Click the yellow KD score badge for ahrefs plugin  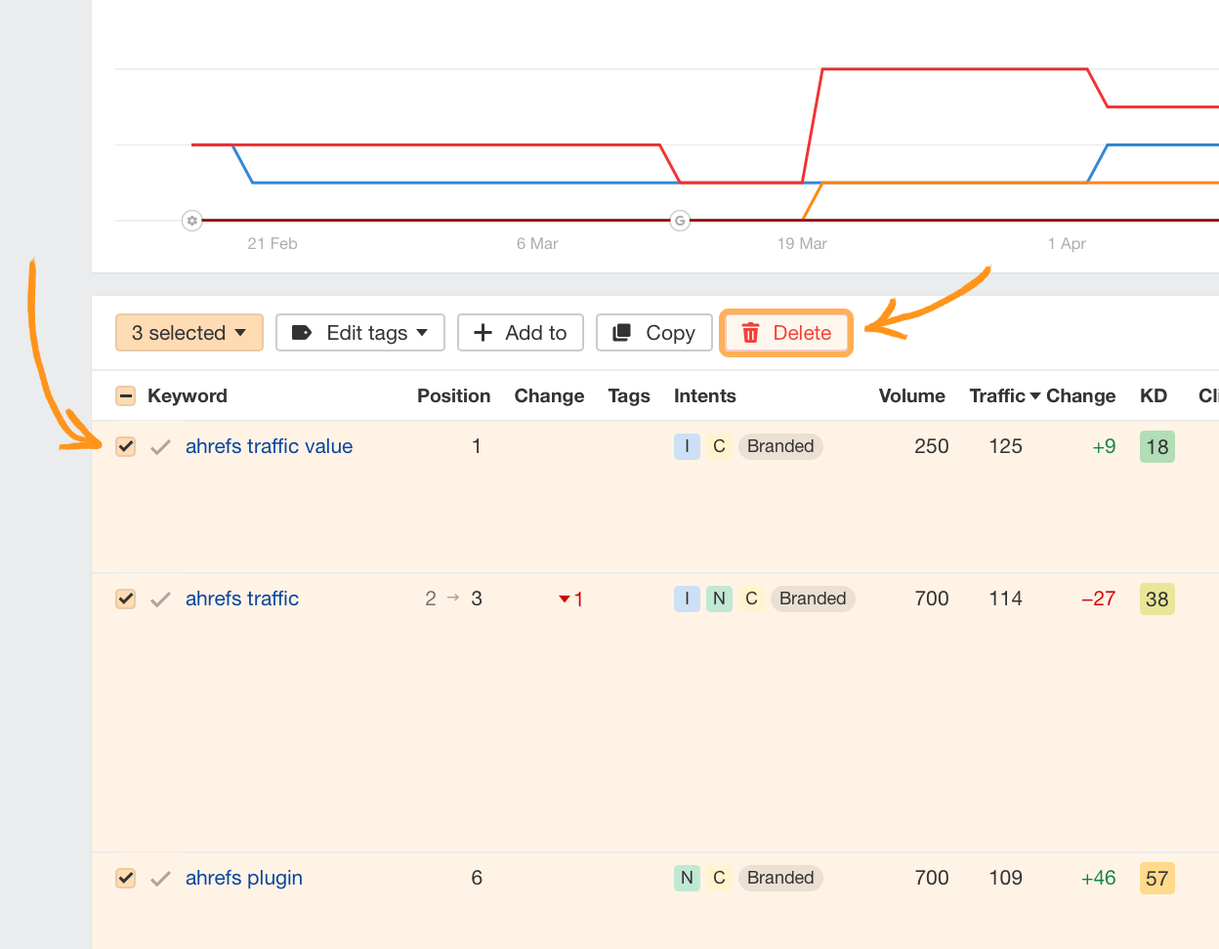pyautogui.click(x=1156, y=878)
